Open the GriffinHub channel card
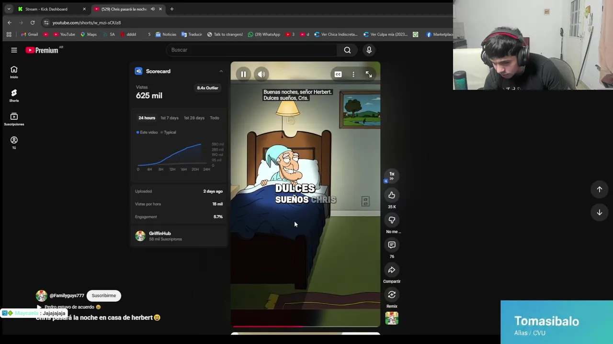This screenshot has width=613, height=344. 179,236
